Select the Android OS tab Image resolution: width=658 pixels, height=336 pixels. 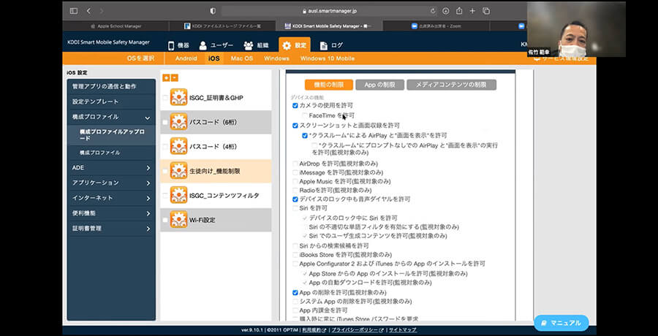point(186,58)
